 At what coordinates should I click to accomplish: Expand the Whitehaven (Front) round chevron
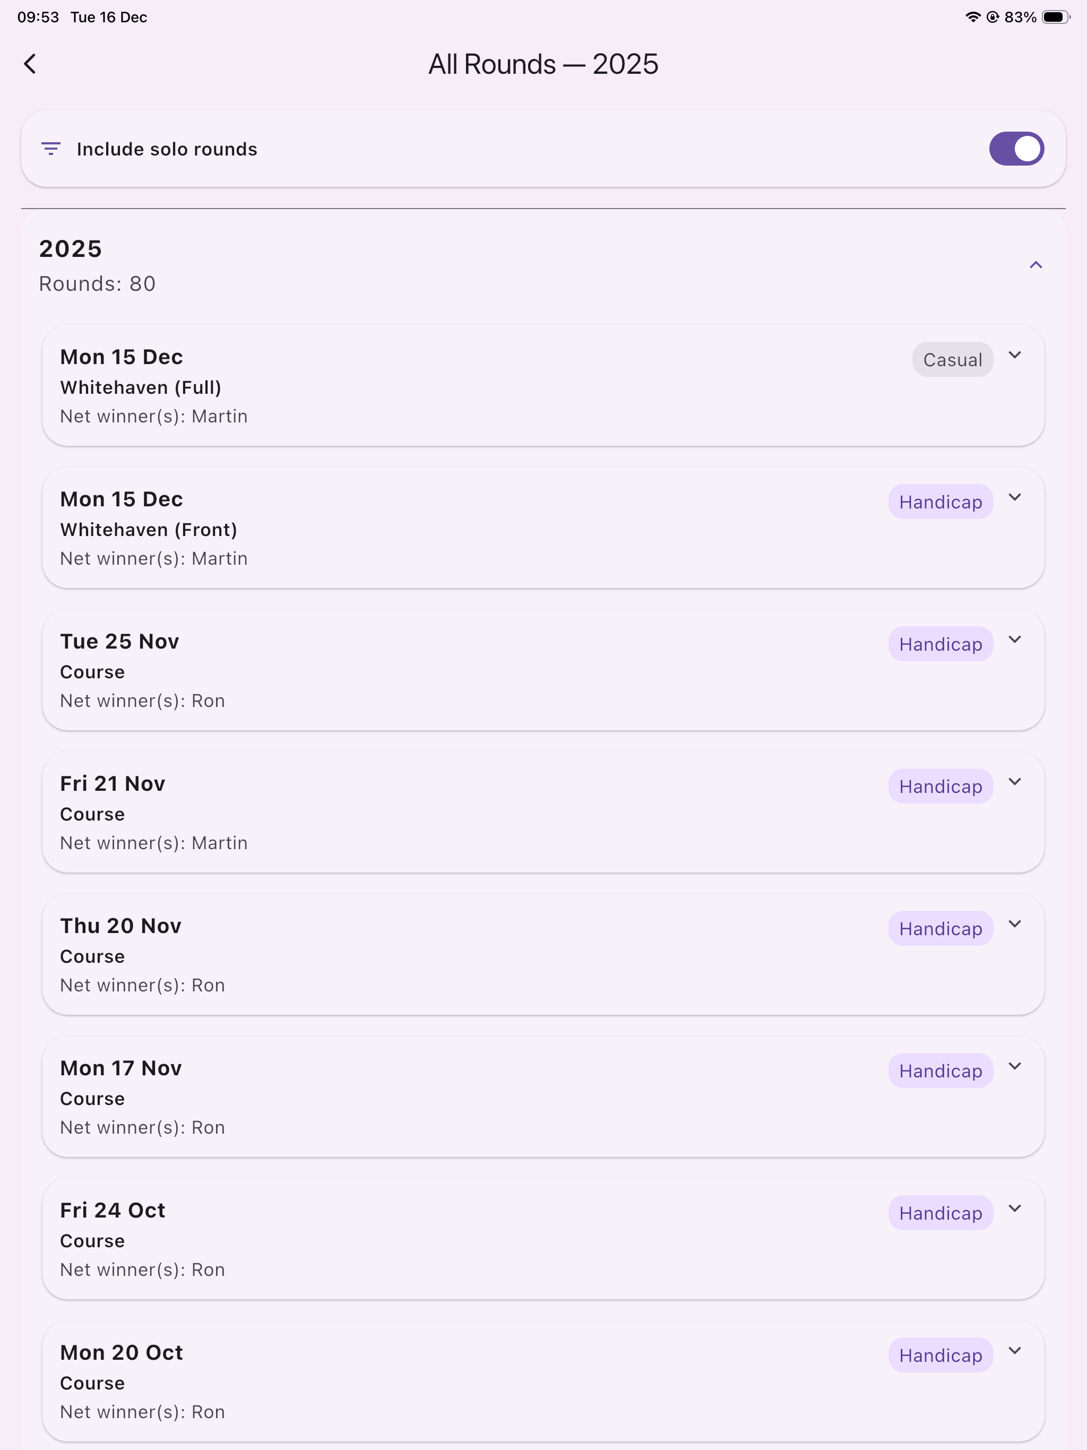[x=1015, y=497]
